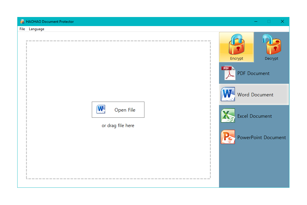Select the Decrypt open padlock icon
Viewport: 307px width, 205px height.
[x=272, y=45]
